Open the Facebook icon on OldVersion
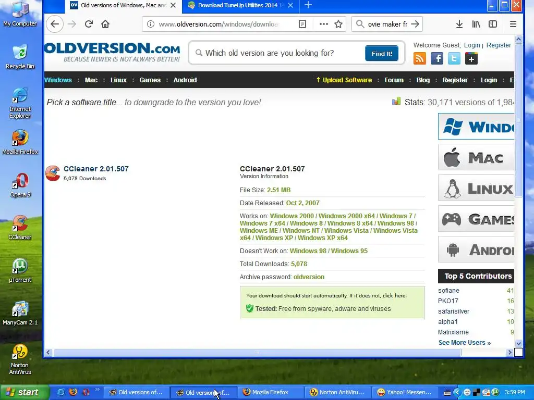534x400 pixels. (437, 58)
